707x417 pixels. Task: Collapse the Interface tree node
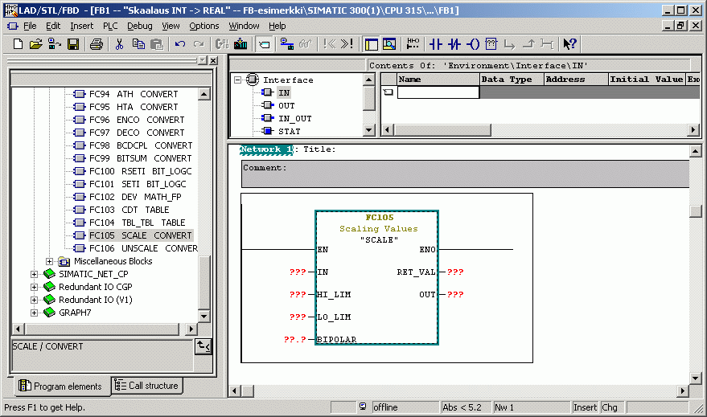237,80
